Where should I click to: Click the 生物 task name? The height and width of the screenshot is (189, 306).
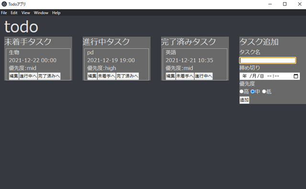[14, 52]
